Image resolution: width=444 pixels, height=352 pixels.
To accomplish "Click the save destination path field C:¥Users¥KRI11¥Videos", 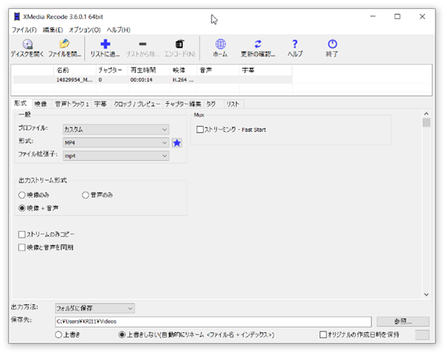I will point(213,322).
